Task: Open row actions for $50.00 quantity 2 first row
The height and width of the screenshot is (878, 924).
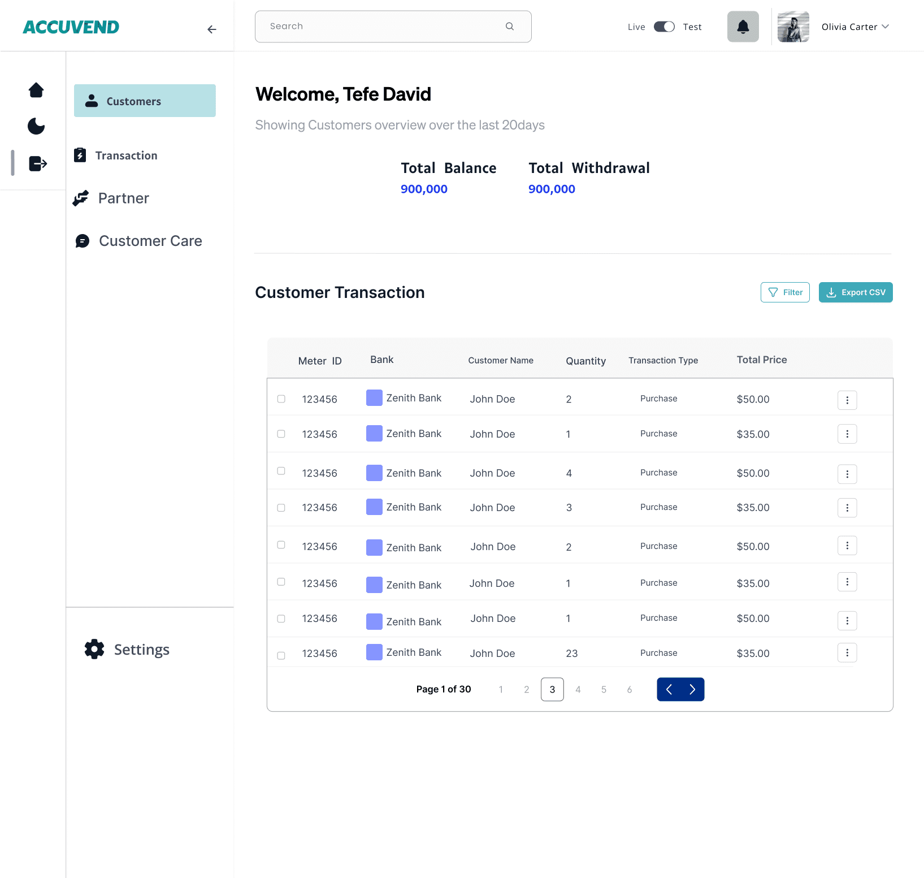Action: click(847, 400)
